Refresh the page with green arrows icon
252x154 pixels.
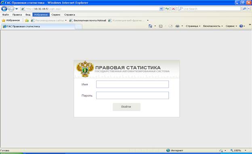point(167,9)
